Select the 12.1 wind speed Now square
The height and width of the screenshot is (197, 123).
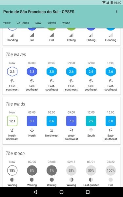tap(12, 121)
